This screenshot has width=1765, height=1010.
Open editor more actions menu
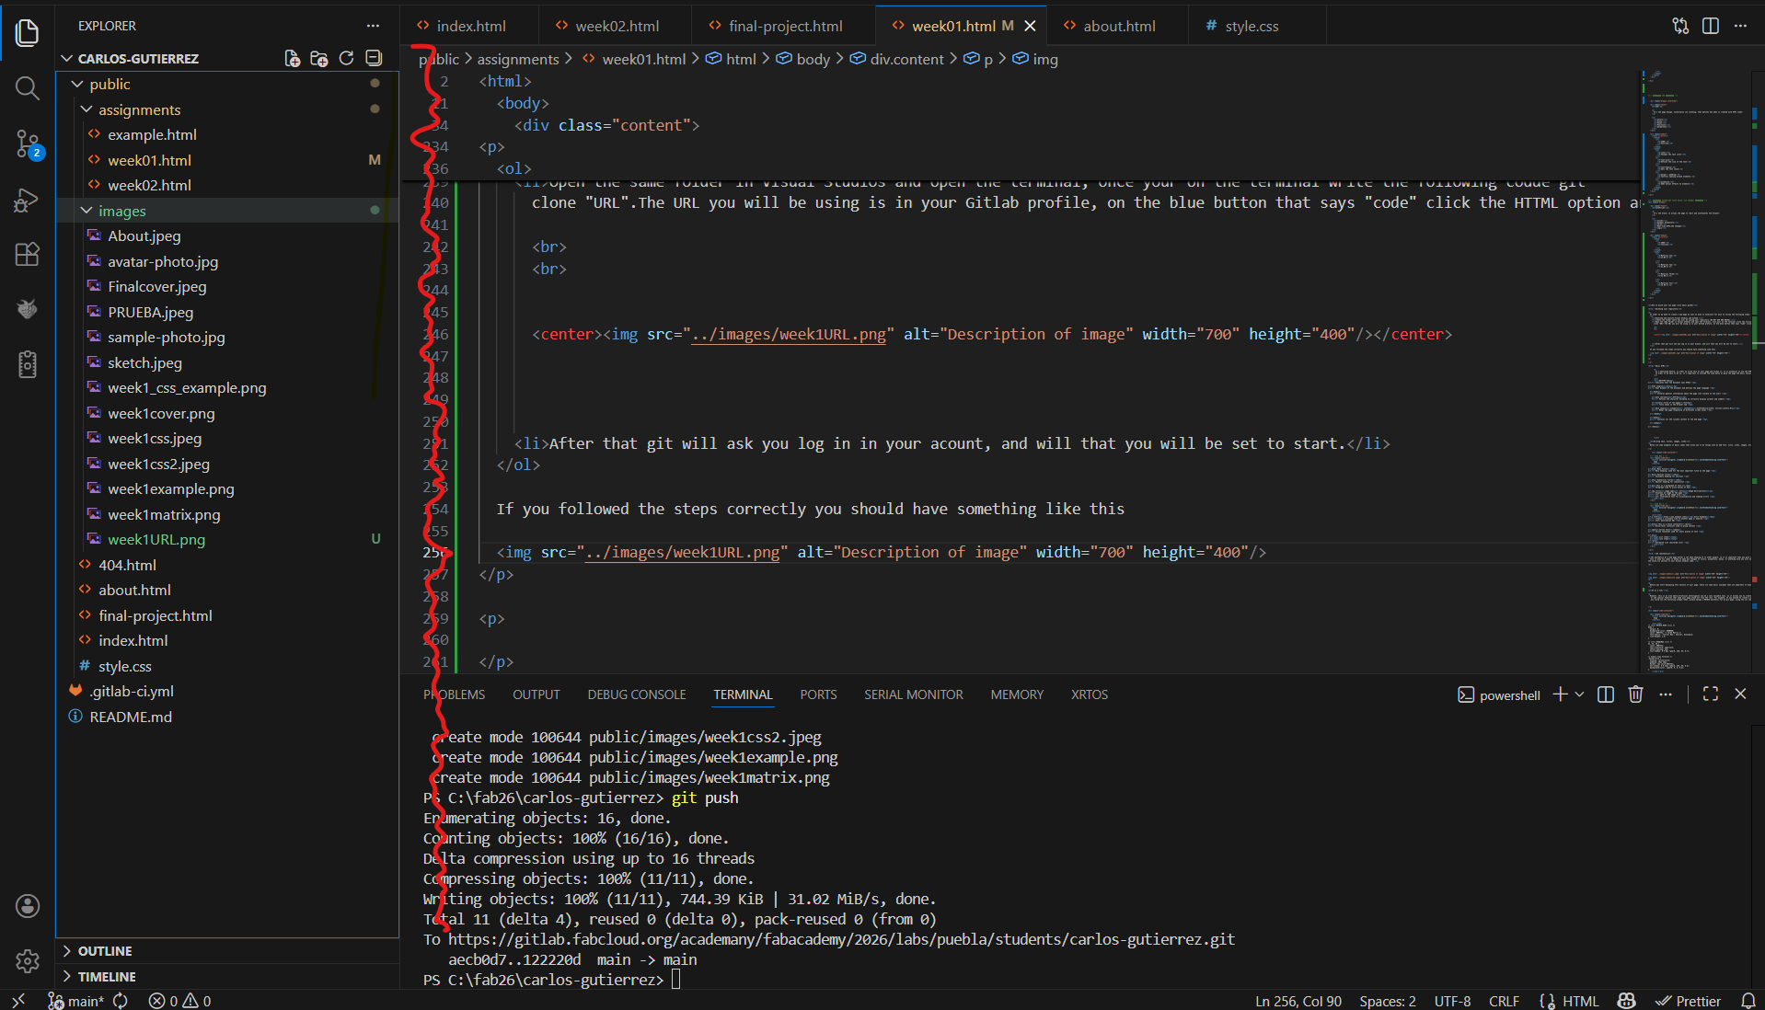click(1740, 26)
